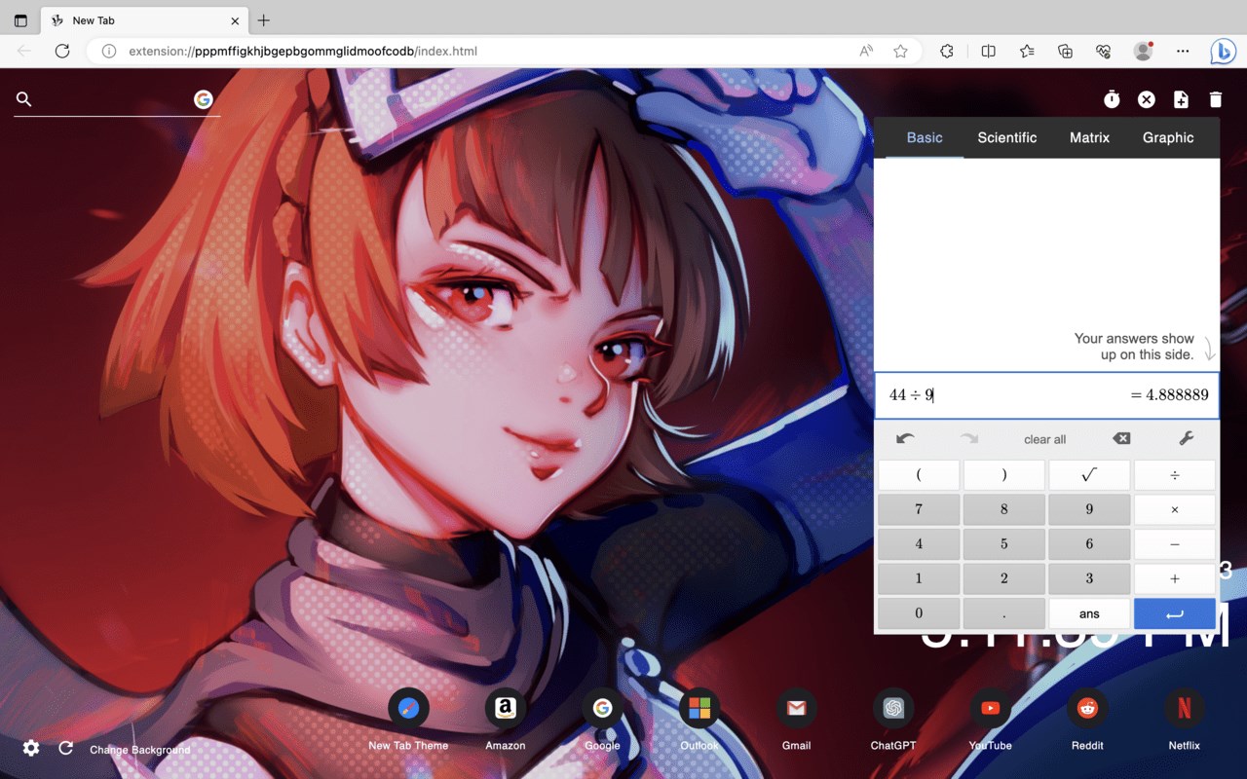Select the New Tab browser tab

(144, 20)
